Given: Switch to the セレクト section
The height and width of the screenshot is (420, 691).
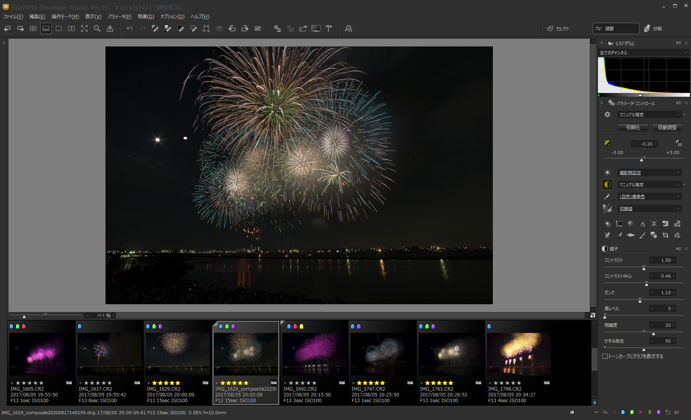Looking at the screenshot, I should point(558,29).
